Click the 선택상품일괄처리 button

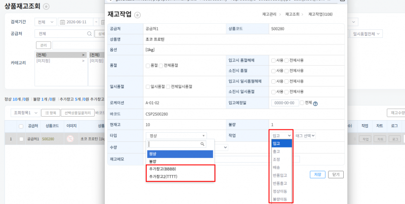[x=78, y=113]
